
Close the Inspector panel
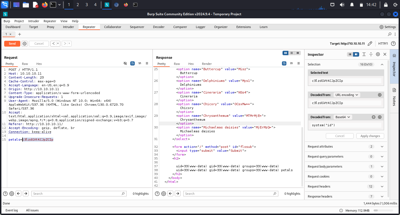[385, 54]
